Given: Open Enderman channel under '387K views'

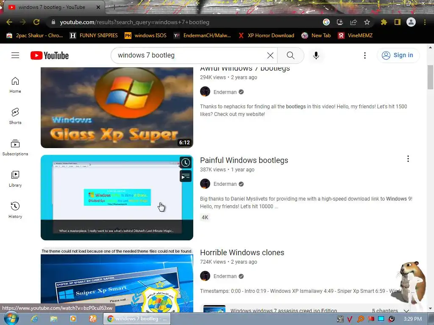Looking at the screenshot, I should pos(225,184).
